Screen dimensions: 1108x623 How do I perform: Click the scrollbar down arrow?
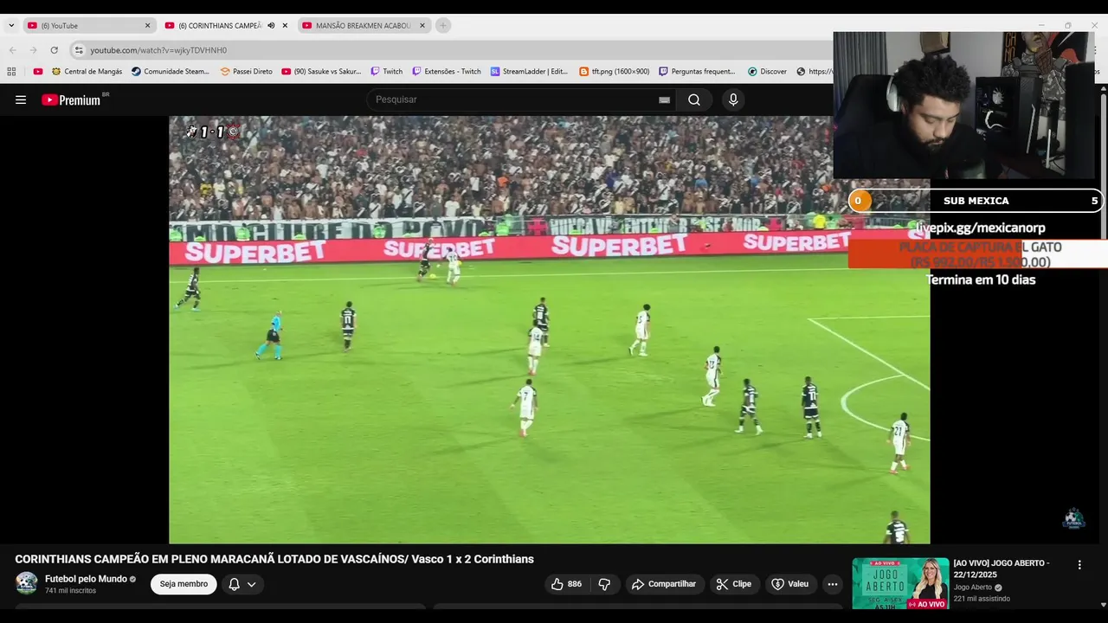coord(1103,604)
